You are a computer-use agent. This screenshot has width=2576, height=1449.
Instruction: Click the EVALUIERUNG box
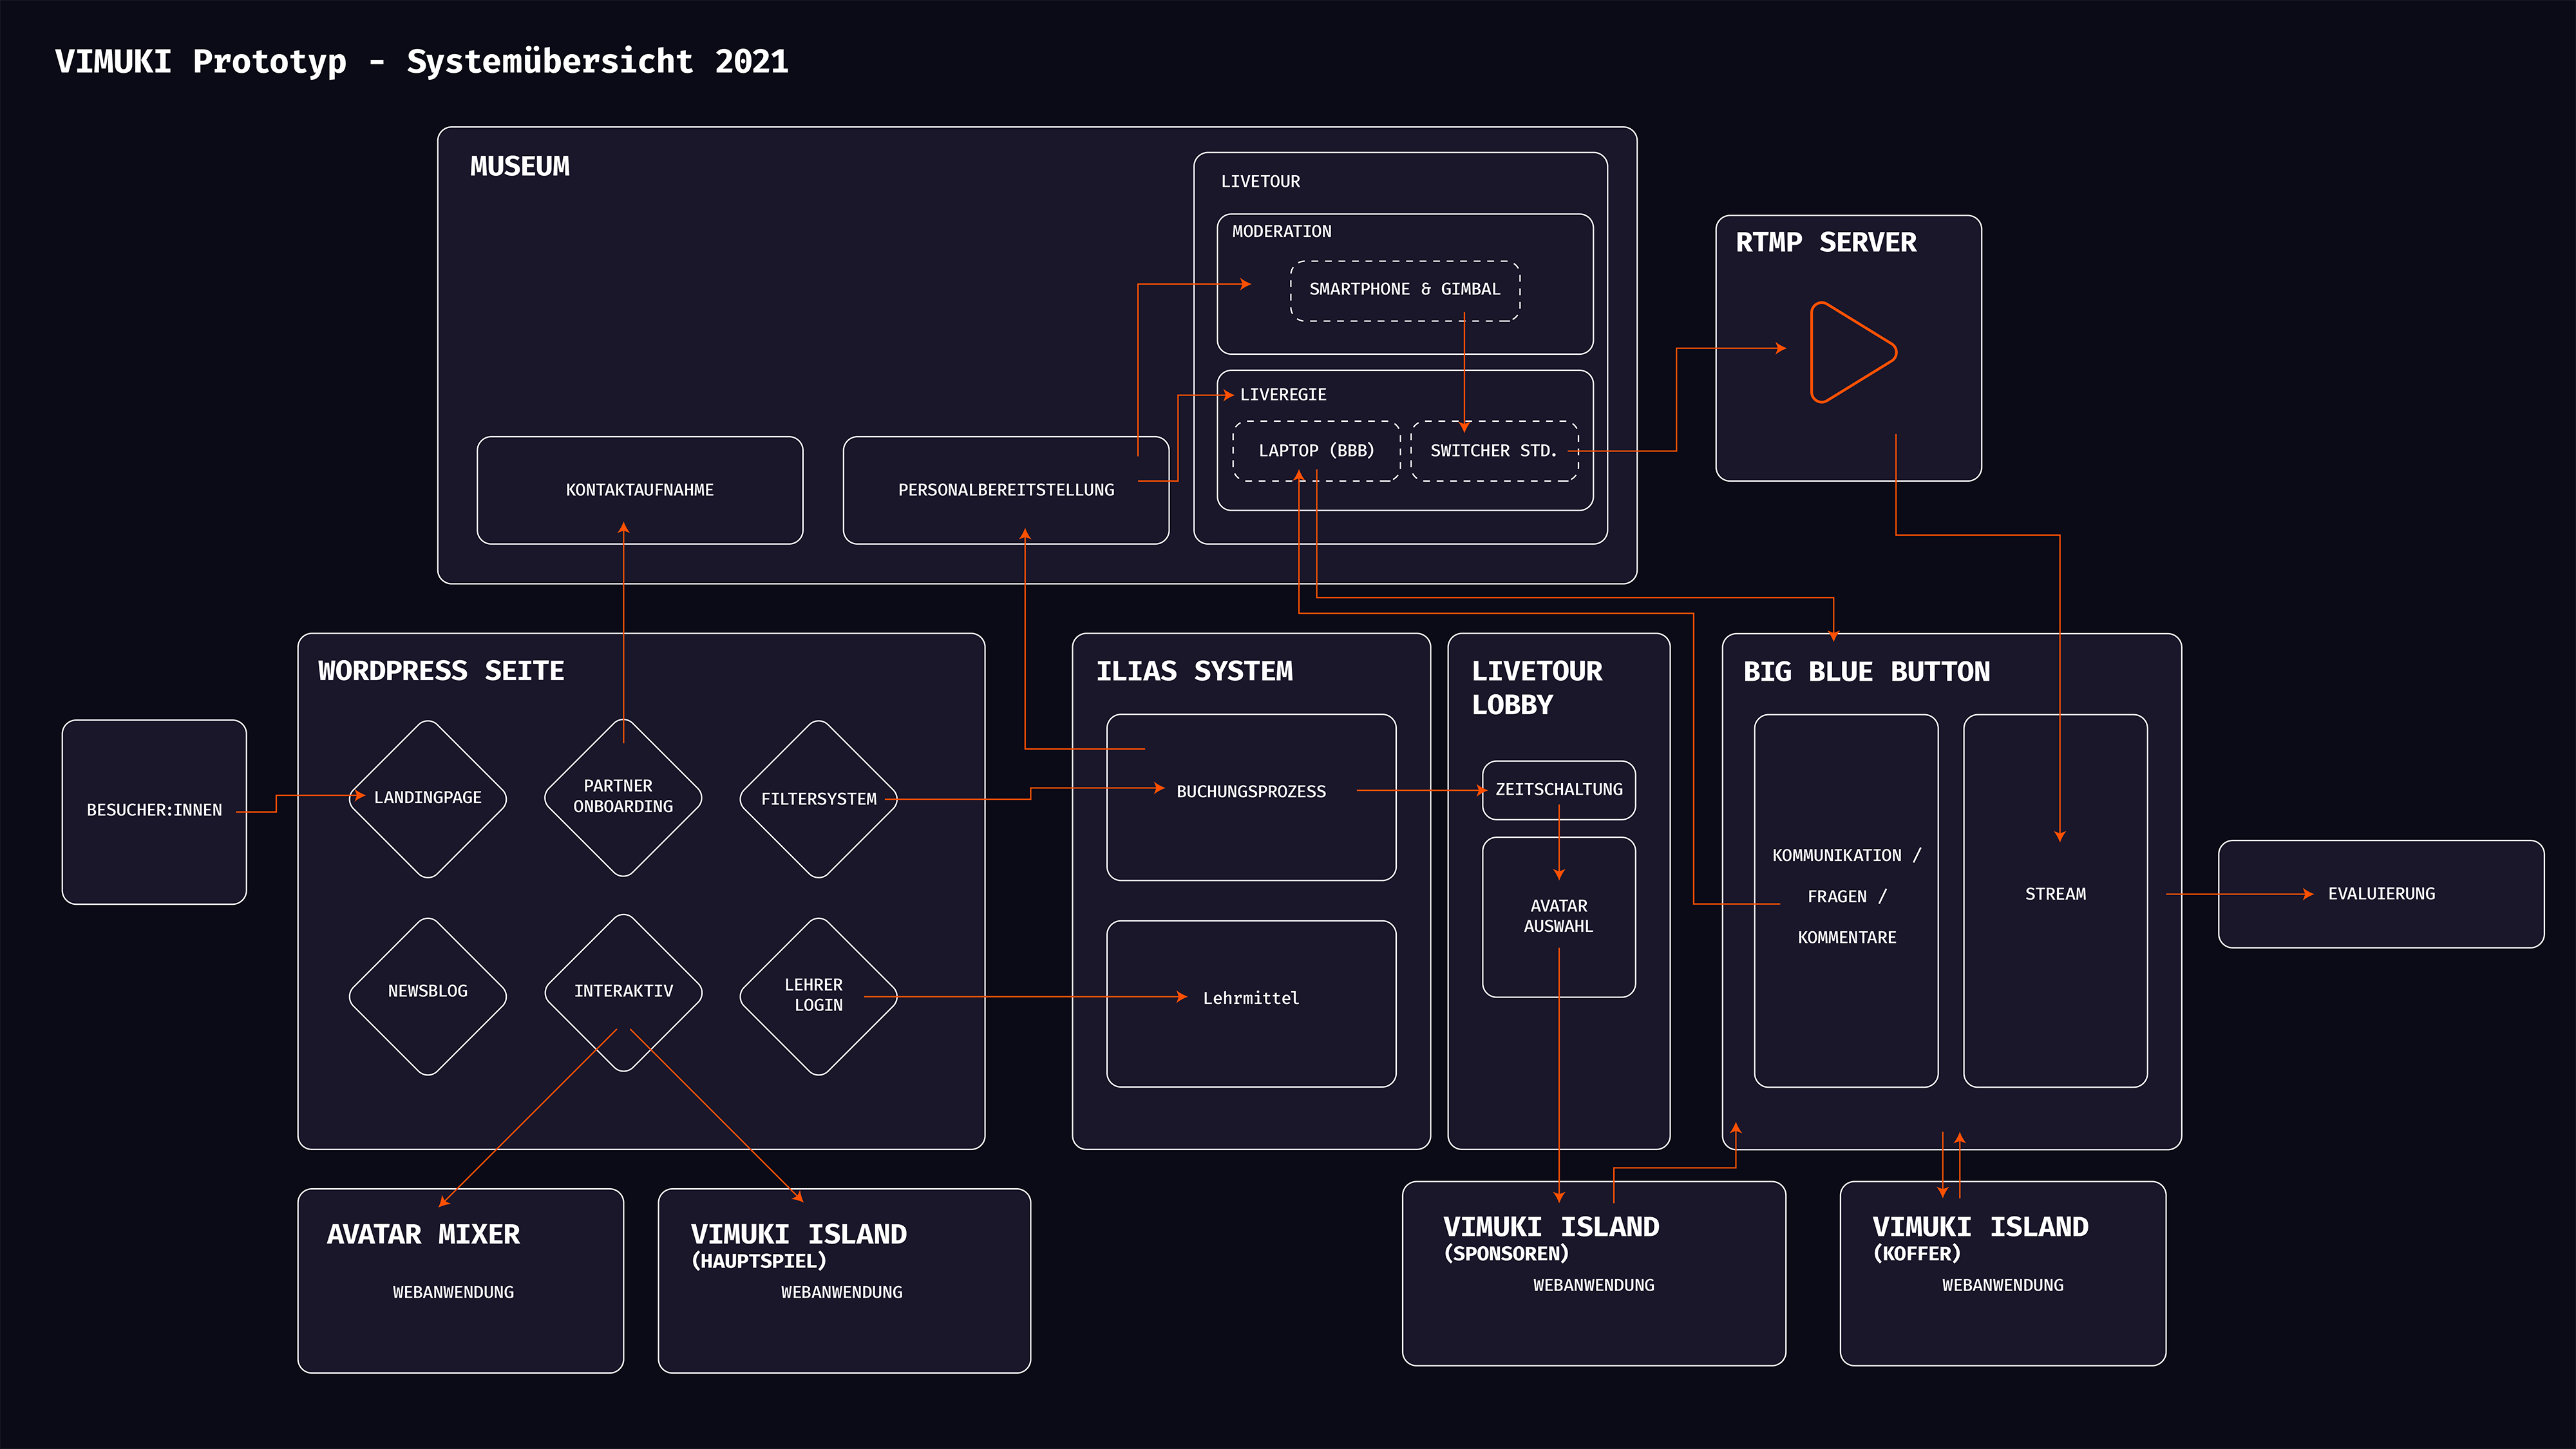pyautogui.click(x=2381, y=894)
